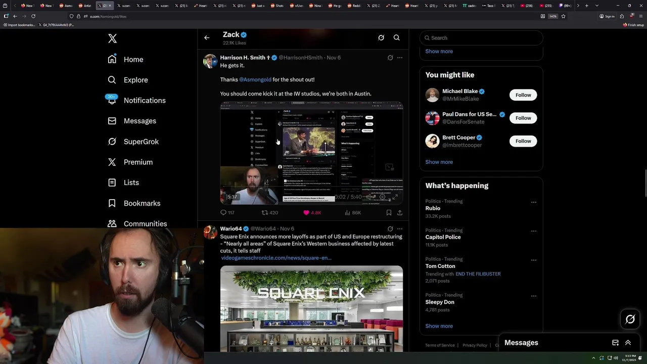Click the X logo in the sidebar
This screenshot has width=647, height=364.
(112, 38)
